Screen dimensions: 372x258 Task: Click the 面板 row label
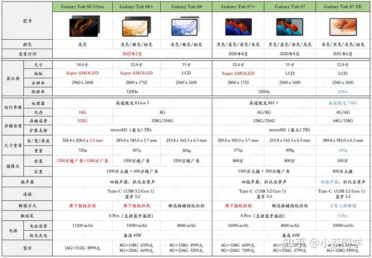pyautogui.click(x=38, y=73)
